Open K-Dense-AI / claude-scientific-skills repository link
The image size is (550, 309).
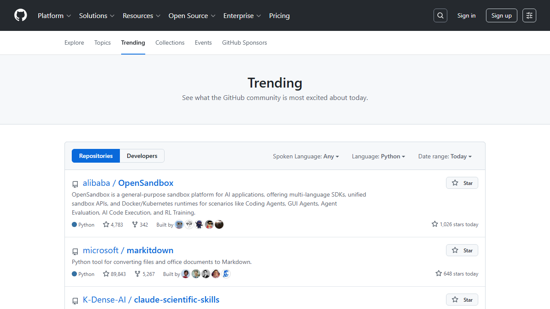pos(151,300)
